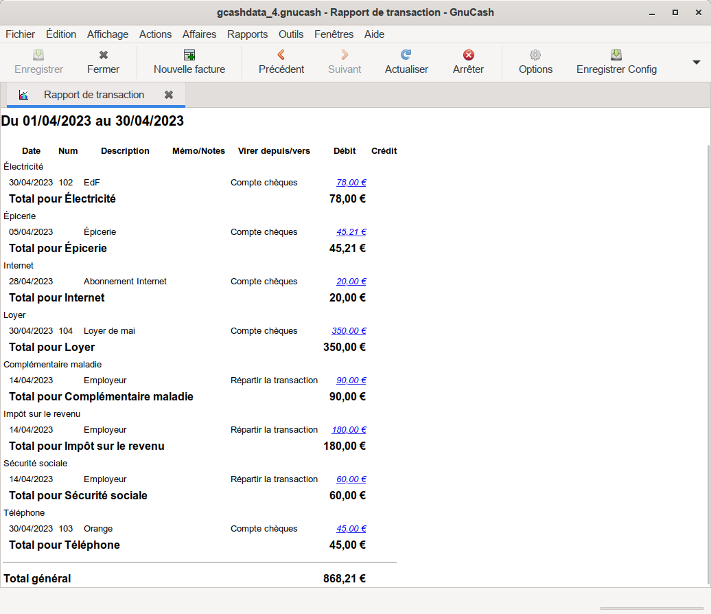Click the 180,00 € Impôt amount link
Image resolution: width=711 pixels, height=614 pixels.
point(349,430)
